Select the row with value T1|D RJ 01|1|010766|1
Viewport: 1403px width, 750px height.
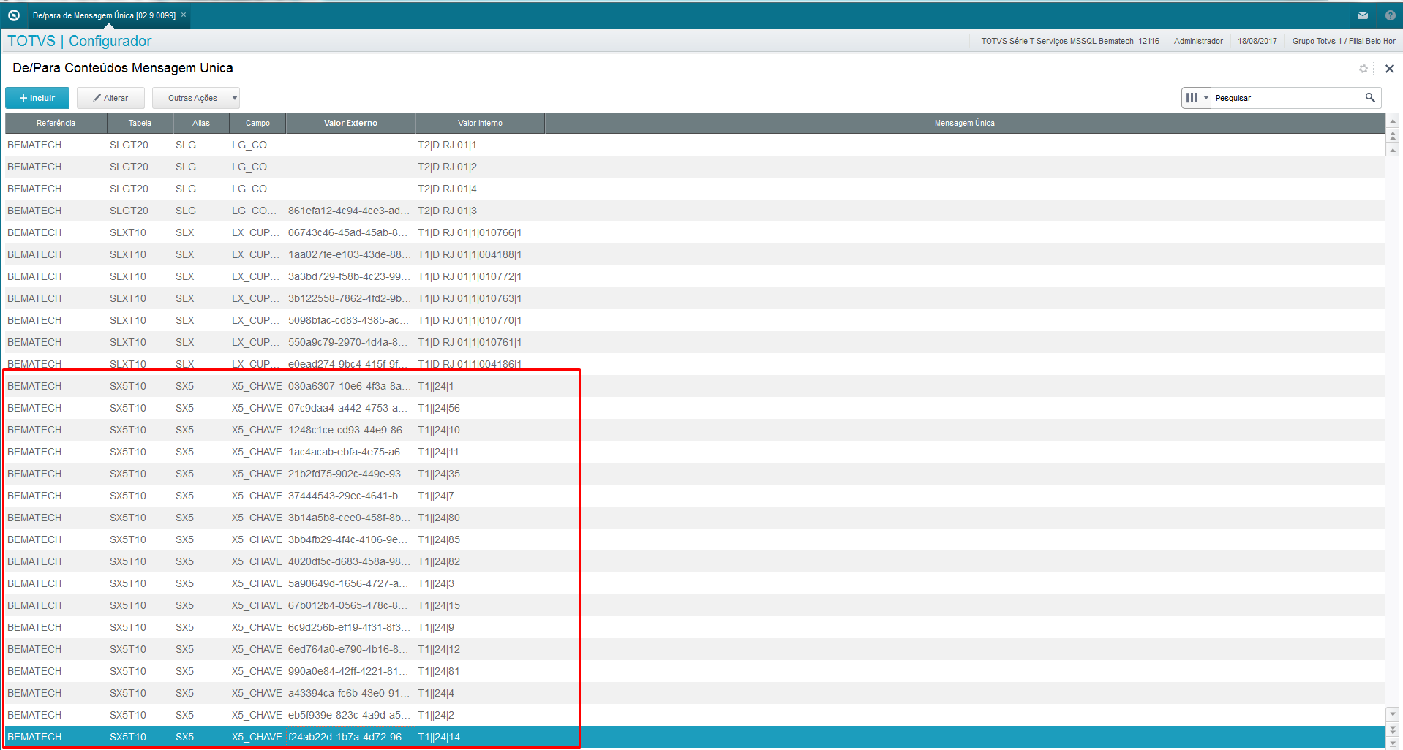695,232
